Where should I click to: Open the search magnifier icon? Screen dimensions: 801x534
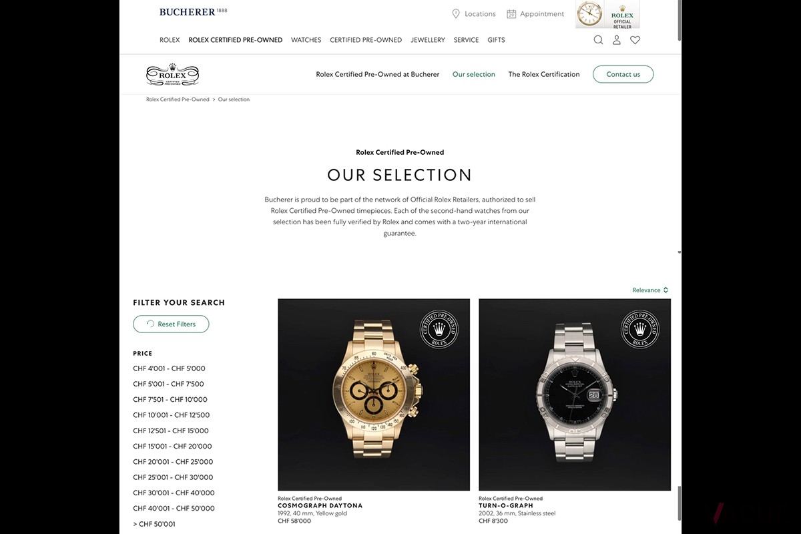(x=598, y=40)
